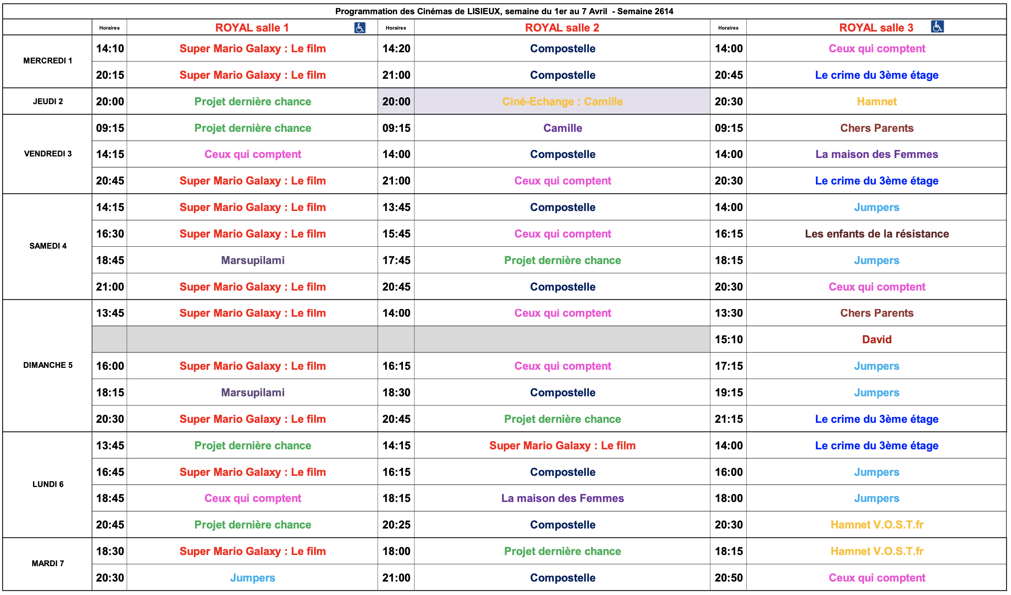Select Les enfants de la résistance screening

tap(876, 234)
